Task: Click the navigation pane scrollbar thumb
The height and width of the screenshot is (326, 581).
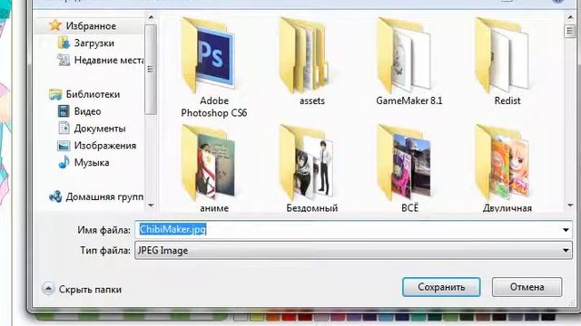Action: click(x=151, y=70)
